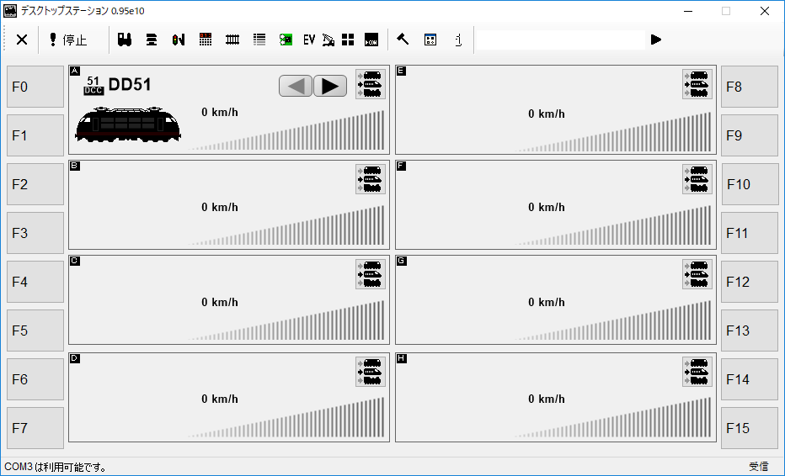Open loco selection icon in slot C
Viewport: 785px width, 476px height.
tap(371, 274)
